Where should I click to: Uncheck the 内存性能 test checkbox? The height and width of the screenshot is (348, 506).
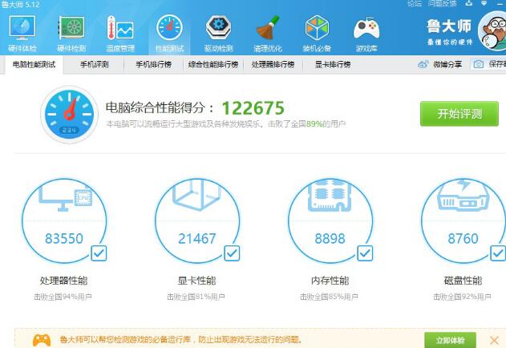click(365, 253)
